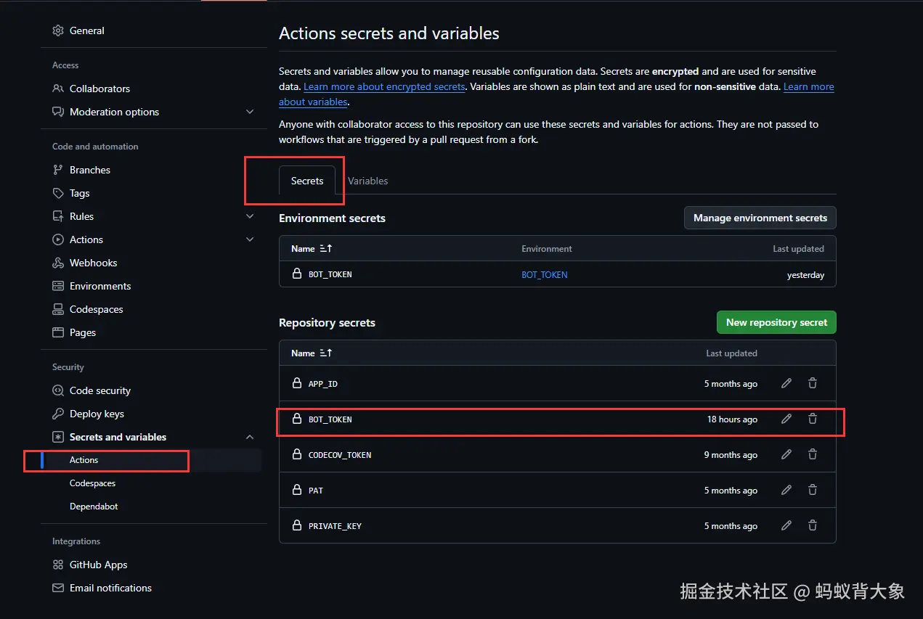Delete the PAT secret via trash icon
Image resolution: width=923 pixels, height=619 pixels.
[x=813, y=490]
